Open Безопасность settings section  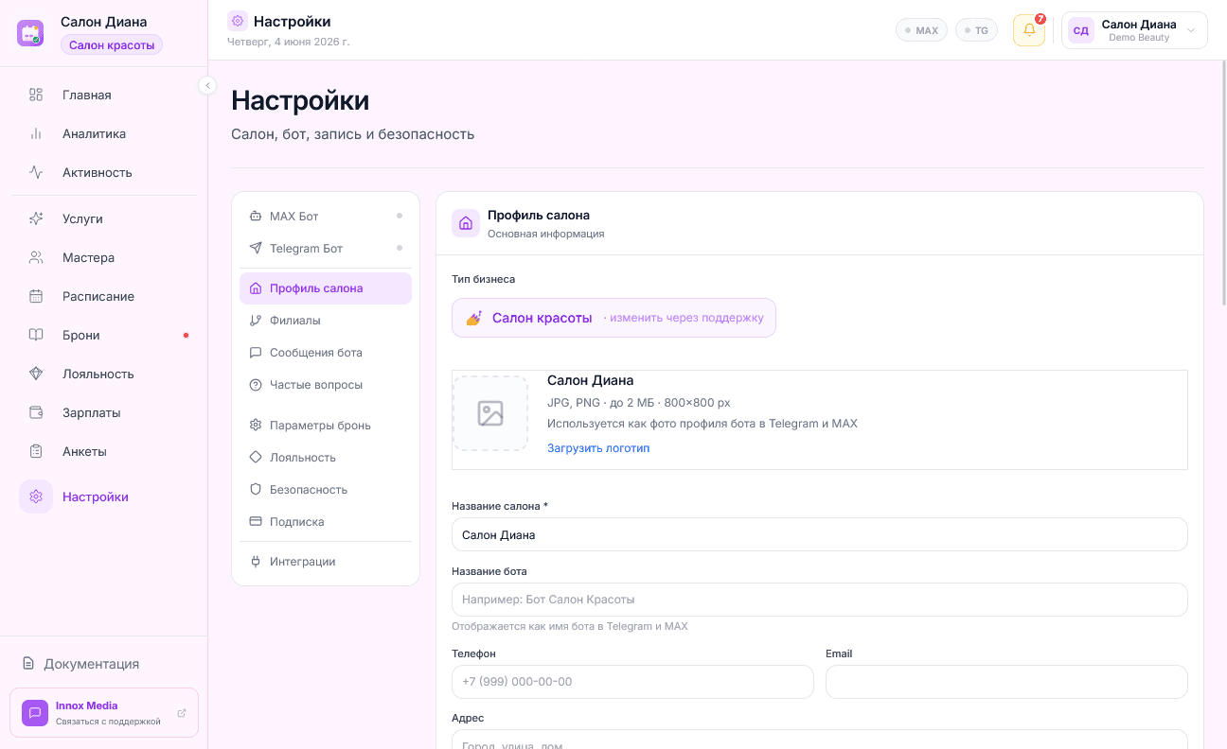pos(326,490)
